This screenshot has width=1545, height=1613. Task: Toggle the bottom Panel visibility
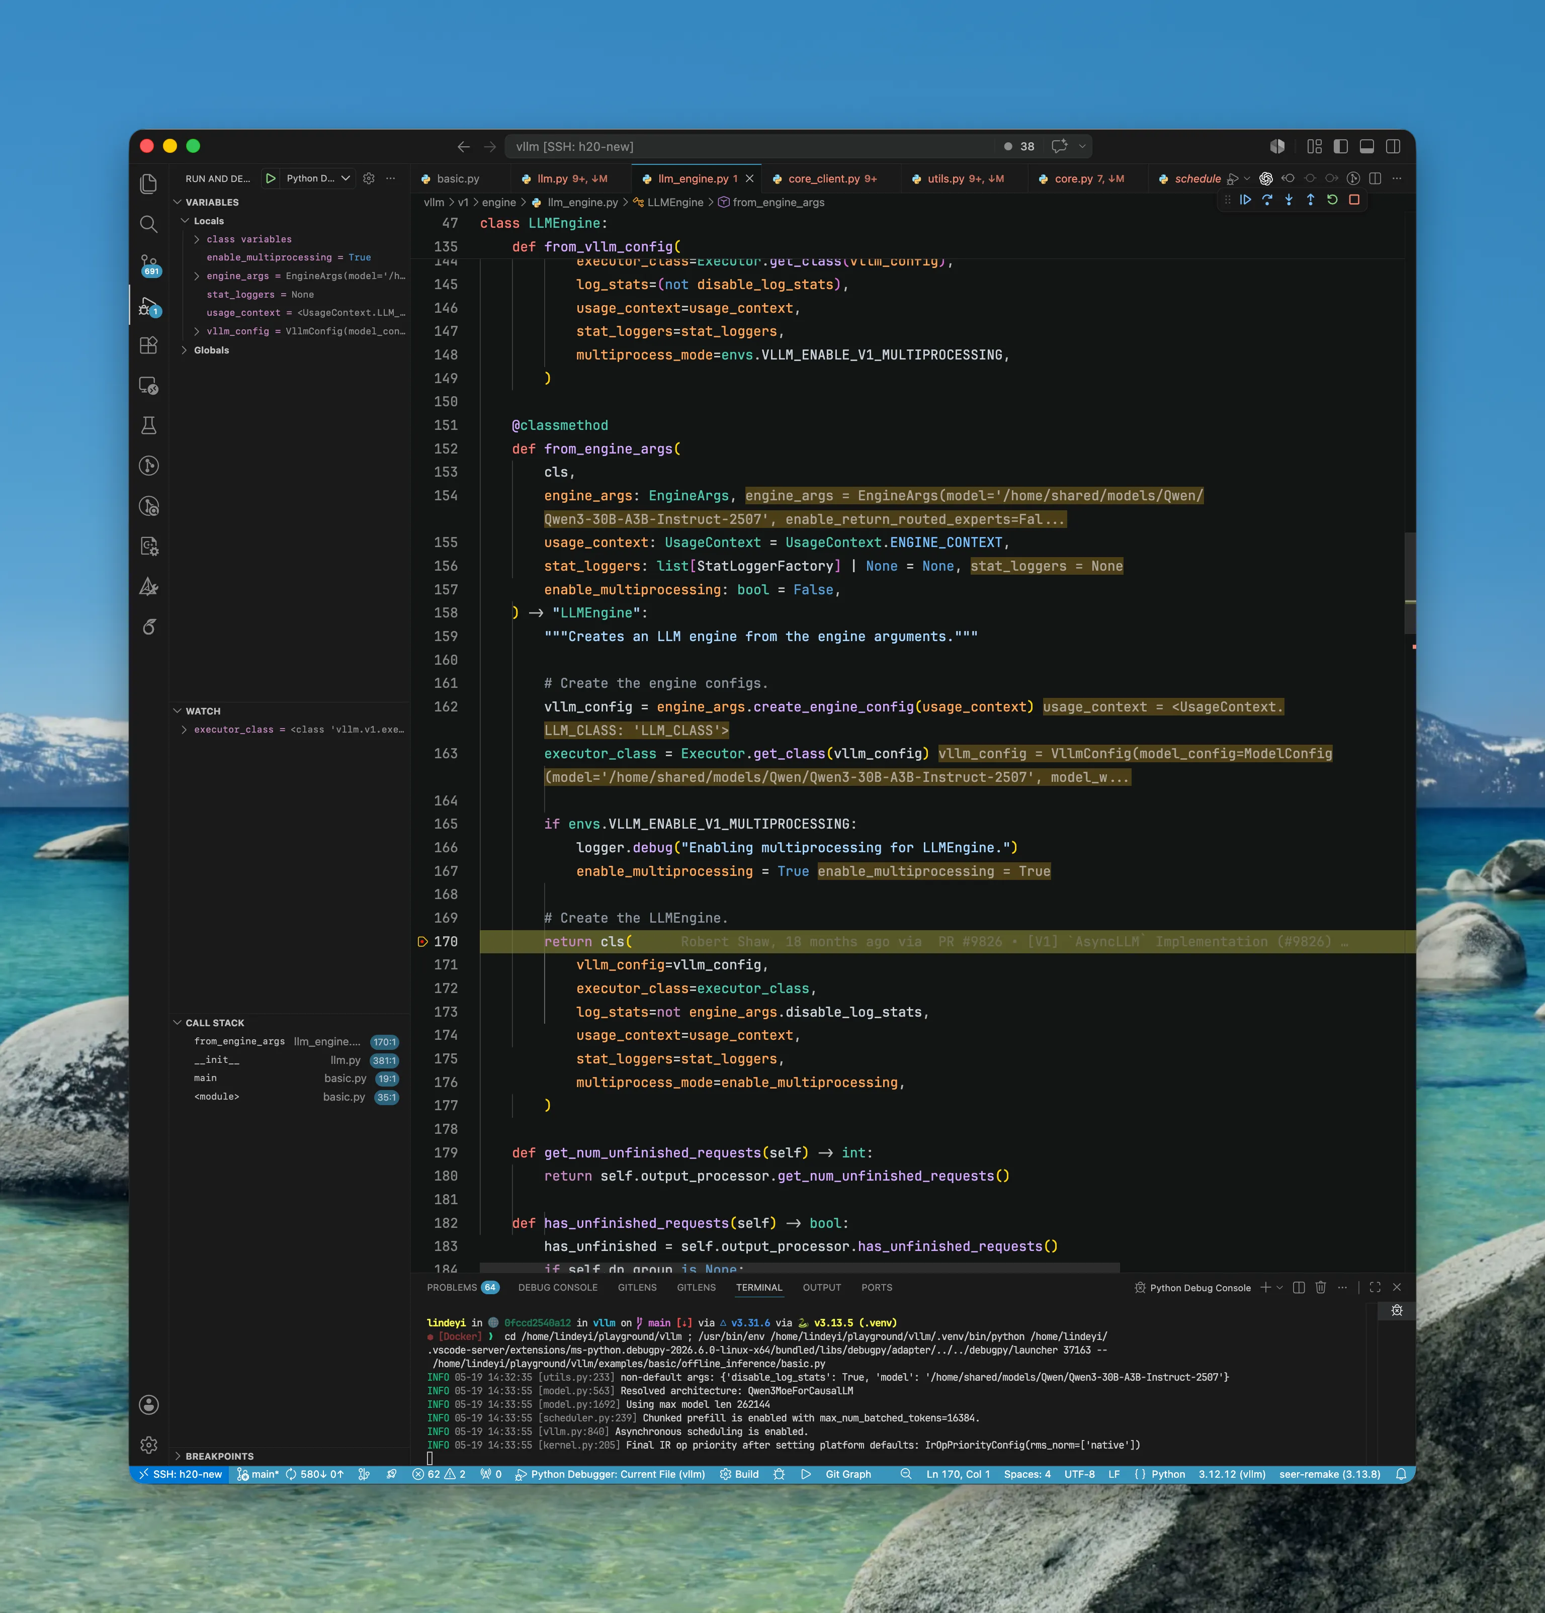tap(1367, 146)
